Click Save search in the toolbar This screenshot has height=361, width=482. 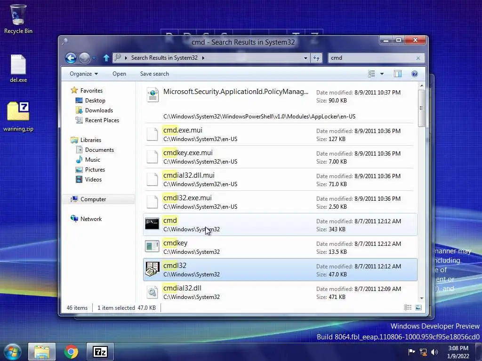[x=154, y=74]
